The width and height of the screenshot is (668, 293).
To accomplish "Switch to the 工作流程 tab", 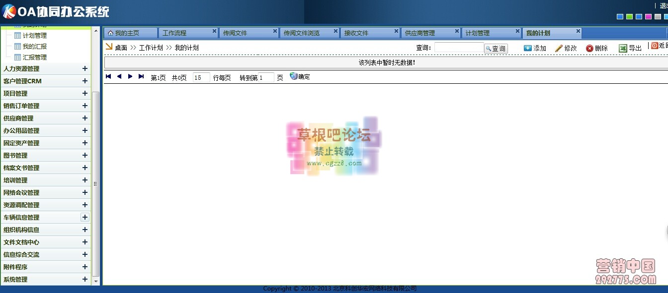I will pyautogui.click(x=174, y=33).
